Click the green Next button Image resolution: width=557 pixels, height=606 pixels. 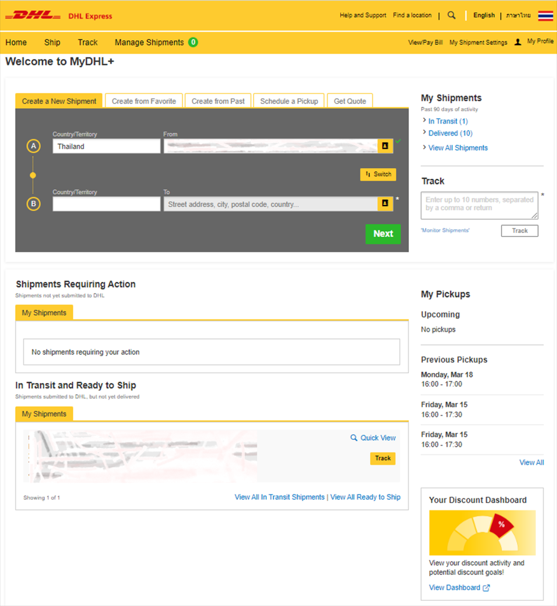point(383,234)
